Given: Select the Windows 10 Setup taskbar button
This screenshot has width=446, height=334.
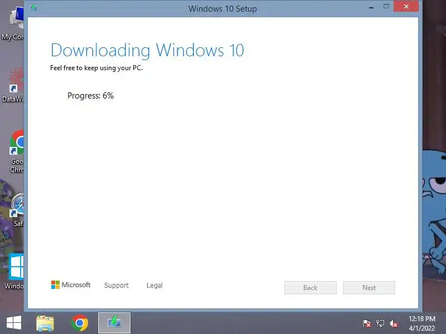Looking at the screenshot, I should click(114, 323).
